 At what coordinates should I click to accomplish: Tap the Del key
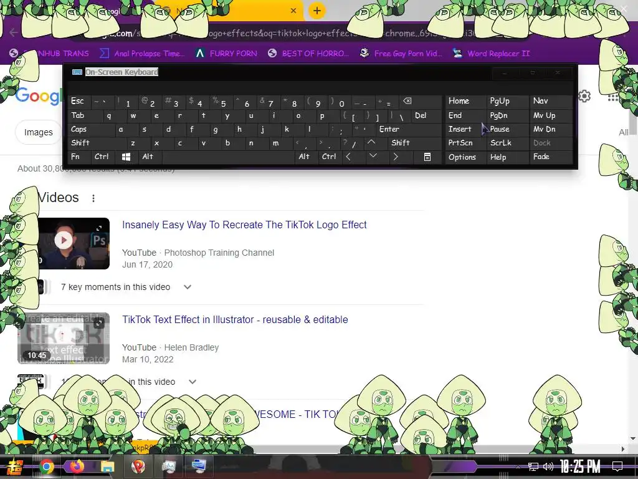(x=426, y=115)
